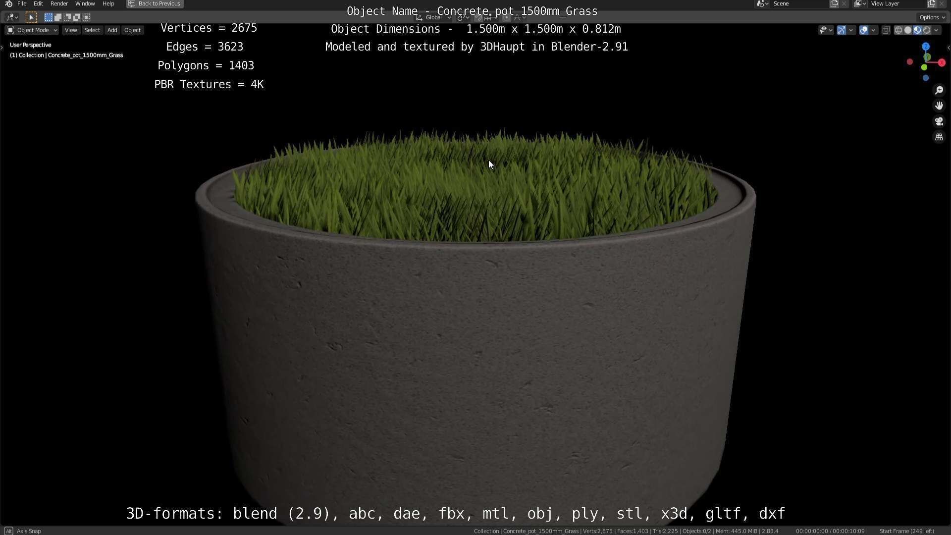
Task: Open the File menu
Action: [22, 3]
